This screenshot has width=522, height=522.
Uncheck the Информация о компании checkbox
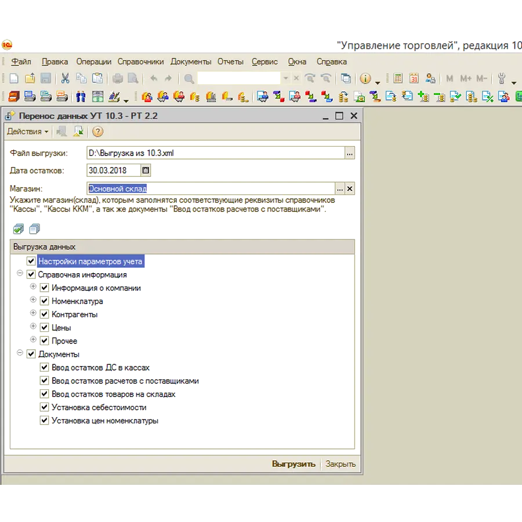[44, 288]
